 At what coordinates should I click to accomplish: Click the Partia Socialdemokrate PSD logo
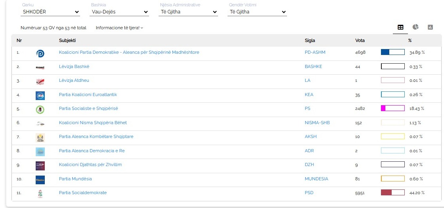coord(40,193)
